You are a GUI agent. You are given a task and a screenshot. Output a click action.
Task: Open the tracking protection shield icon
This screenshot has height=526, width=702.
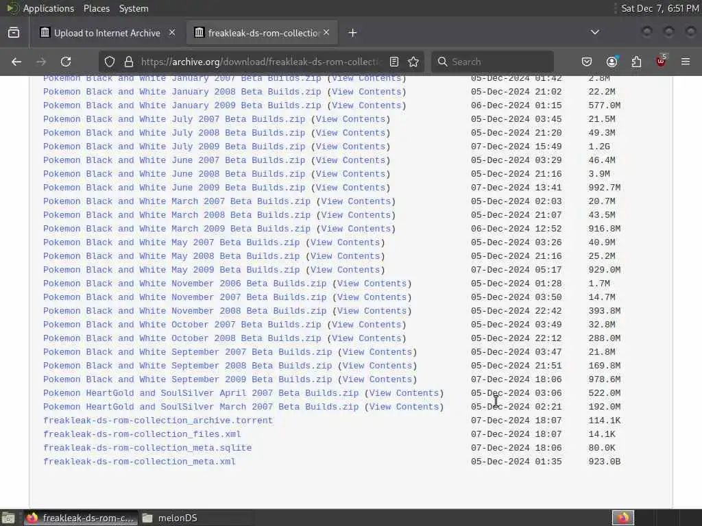pos(110,62)
